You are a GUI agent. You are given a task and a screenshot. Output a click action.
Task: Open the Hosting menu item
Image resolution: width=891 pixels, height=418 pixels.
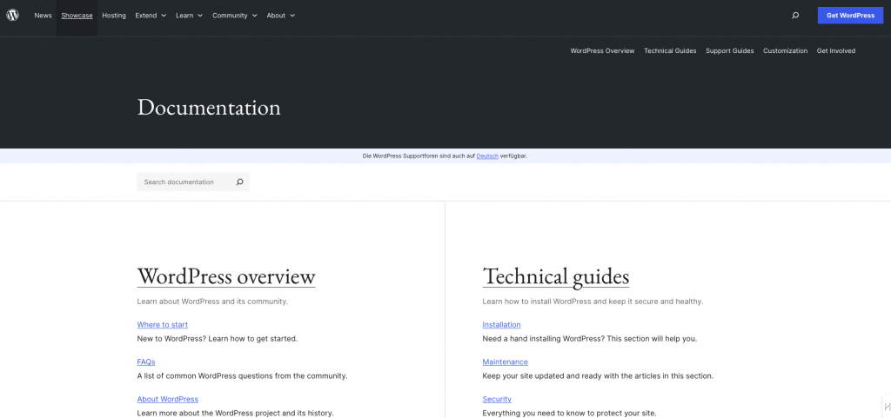click(x=114, y=16)
